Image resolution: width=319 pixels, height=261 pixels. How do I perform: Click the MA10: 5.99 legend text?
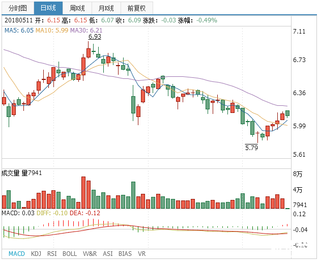click(52, 31)
